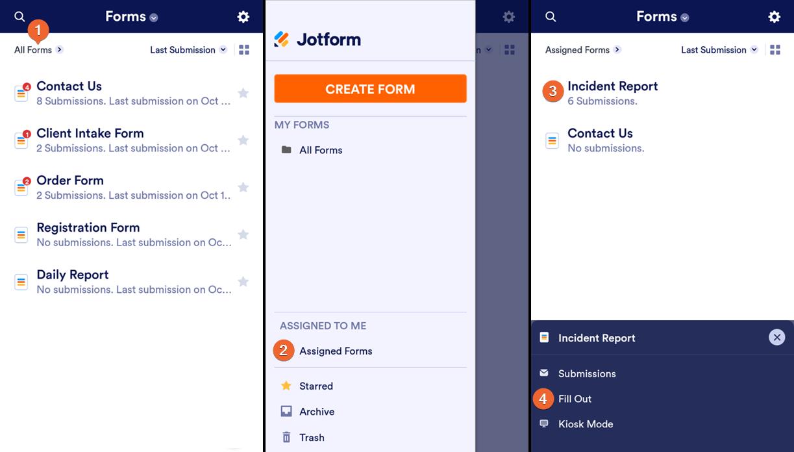This screenshot has width=794, height=452.
Task: Open the Order Form entry
Action: tap(70, 181)
